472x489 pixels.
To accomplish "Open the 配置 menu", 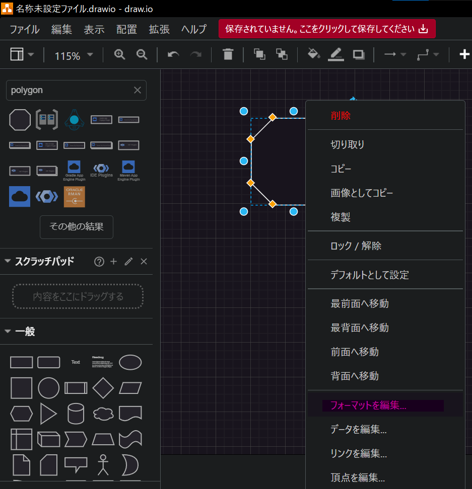I will point(126,29).
